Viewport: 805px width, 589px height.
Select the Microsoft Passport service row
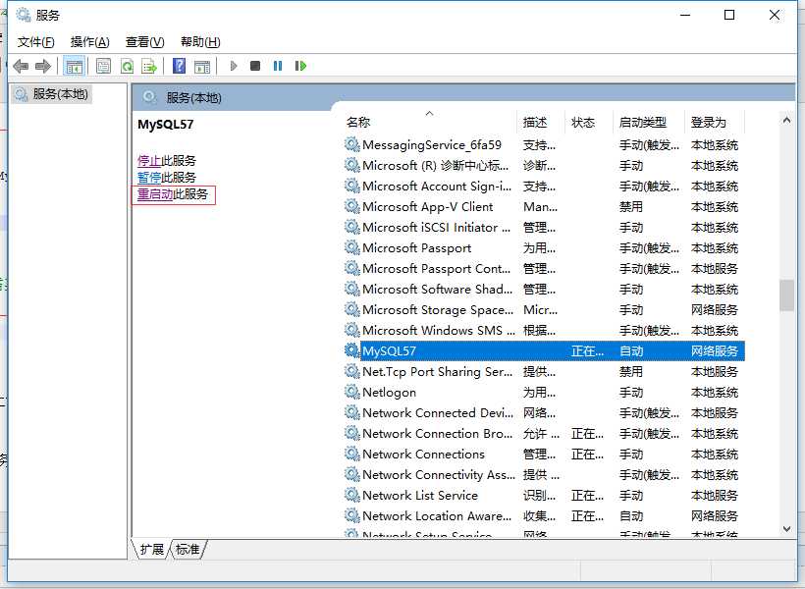click(x=543, y=248)
